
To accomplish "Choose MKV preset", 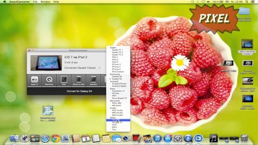I will pyautogui.click(x=114, y=127).
